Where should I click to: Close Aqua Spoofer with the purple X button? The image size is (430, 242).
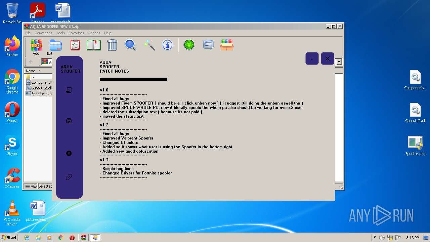coord(328,58)
